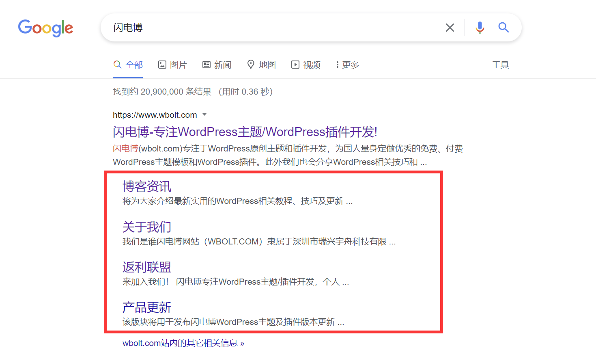Viewport: 596px width, 361px height.
Task: Click the Google logo to return home
Action: 45,28
